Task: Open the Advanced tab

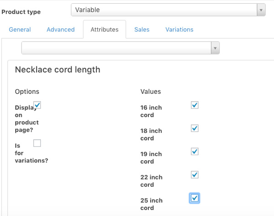Action: tap(60, 29)
